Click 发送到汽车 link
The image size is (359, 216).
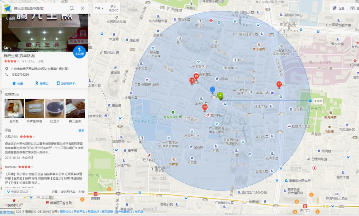pos(68,192)
